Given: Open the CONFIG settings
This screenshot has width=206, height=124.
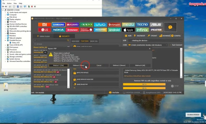Looking at the screenshot, I should 176,36.
